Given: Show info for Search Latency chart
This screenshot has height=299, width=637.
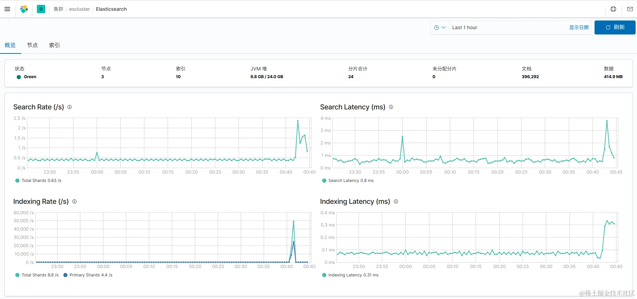Looking at the screenshot, I should [391, 107].
